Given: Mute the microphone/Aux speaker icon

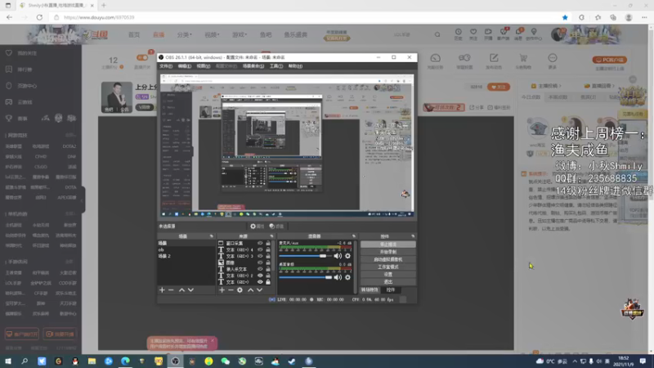Looking at the screenshot, I should click(x=338, y=256).
